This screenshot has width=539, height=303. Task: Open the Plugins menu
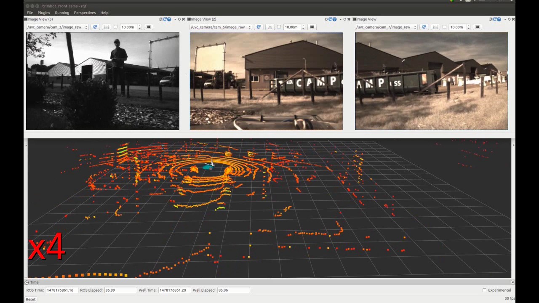click(x=44, y=13)
